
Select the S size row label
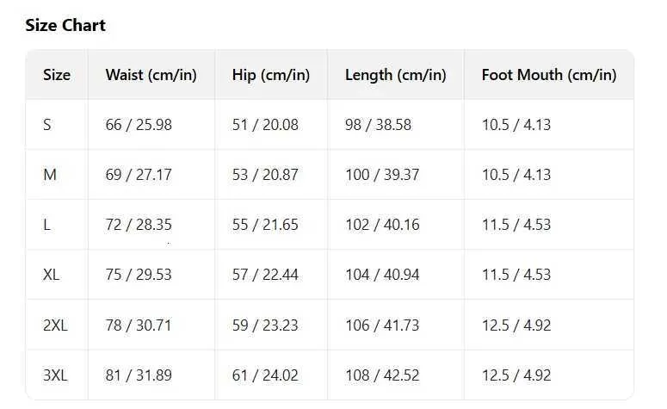[x=47, y=125]
